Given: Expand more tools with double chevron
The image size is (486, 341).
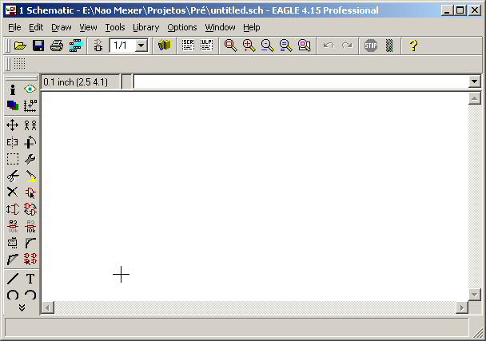Looking at the screenshot, I should pos(22,307).
